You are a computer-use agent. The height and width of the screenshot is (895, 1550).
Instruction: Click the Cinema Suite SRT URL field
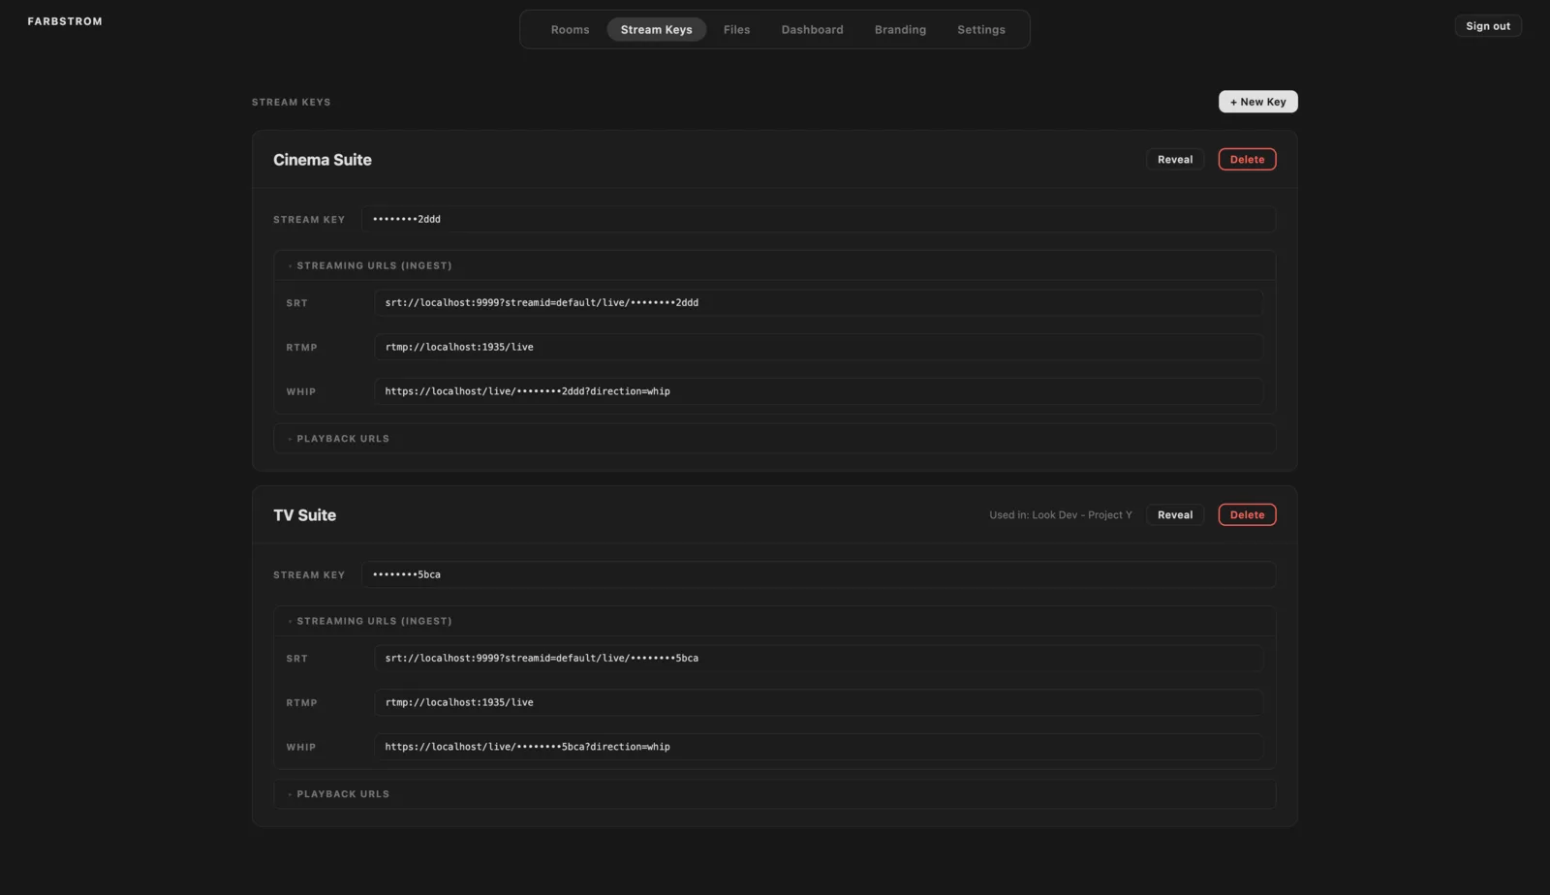click(819, 302)
